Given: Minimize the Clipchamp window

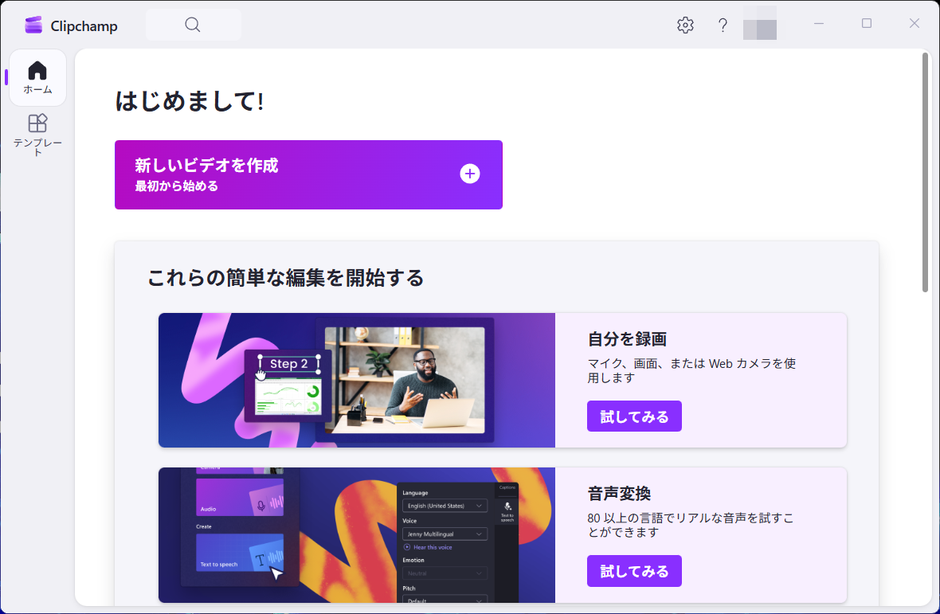Looking at the screenshot, I should pyautogui.click(x=818, y=23).
